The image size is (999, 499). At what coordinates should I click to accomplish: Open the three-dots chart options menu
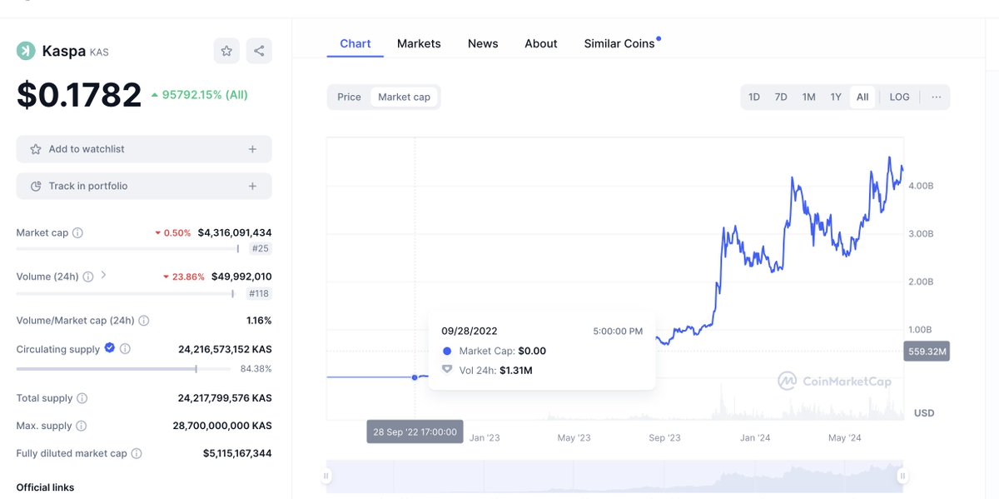click(x=937, y=97)
